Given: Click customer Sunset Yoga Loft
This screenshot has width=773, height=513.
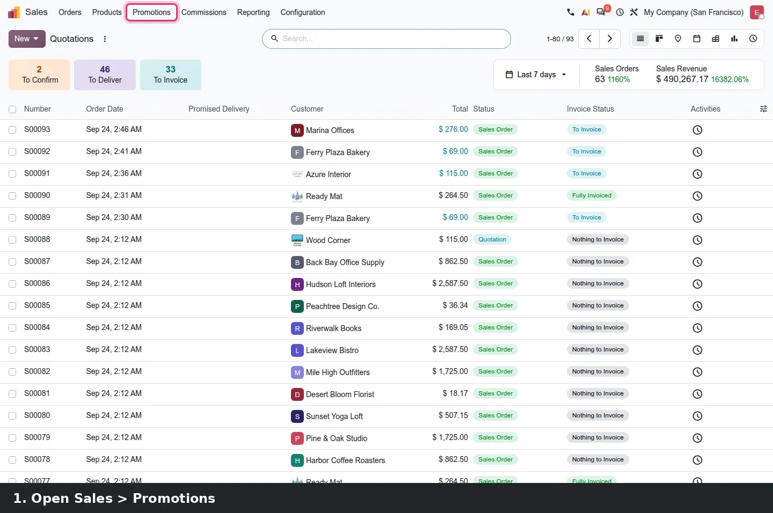Looking at the screenshot, I should point(334,416).
